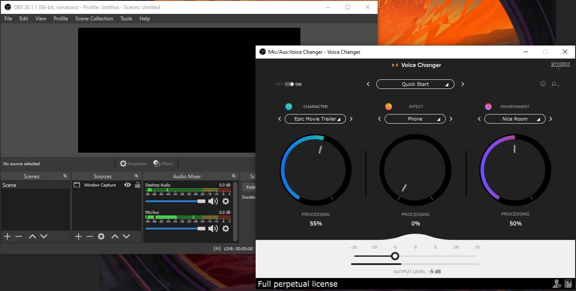Adjust Mic/Aux volume slider
576x291 pixels.
point(175,229)
